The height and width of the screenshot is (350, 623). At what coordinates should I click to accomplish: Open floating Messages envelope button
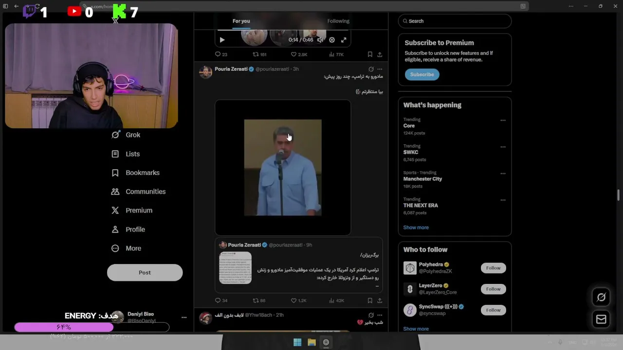[x=601, y=319]
